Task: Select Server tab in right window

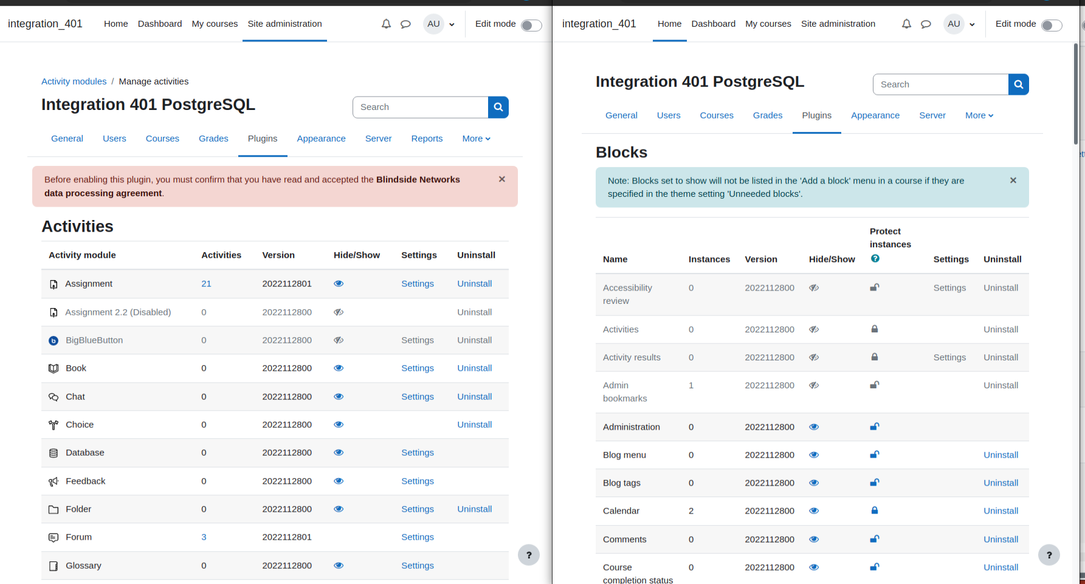Action: click(x=932, y=115)
